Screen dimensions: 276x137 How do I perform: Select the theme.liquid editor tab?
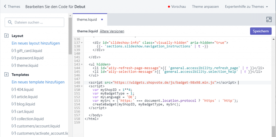point(90,19)
